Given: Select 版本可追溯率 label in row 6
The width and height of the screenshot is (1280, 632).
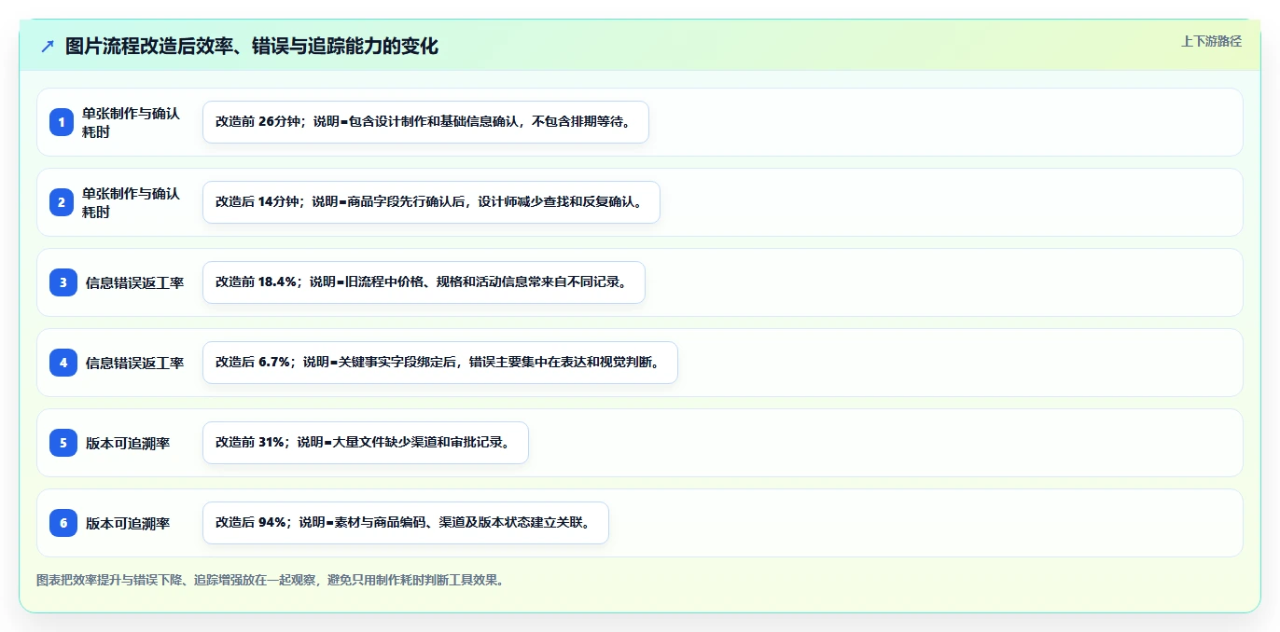Looking at the screenshot, I should tap(128, 523).
